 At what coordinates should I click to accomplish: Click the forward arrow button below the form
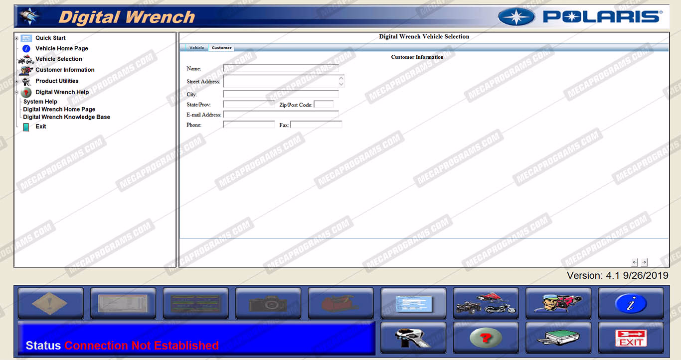[644, 262]
